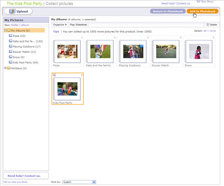224x186 pixels.
Task: Open Soccer Match (12) in sidebar
Action: click(x=24, y=52)
